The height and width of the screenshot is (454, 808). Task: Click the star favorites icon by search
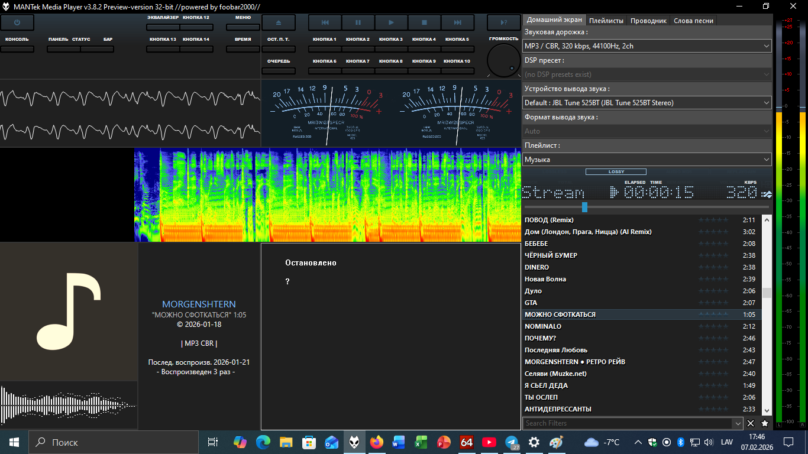pos(765,423)
